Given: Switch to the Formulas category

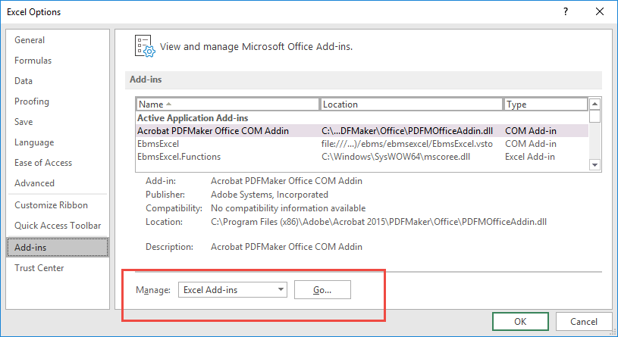Looking at the screenshot, I should tap(33, 61).
